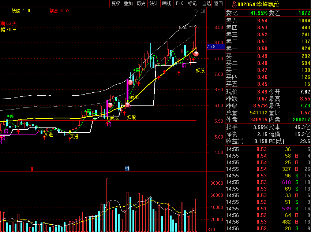Select the 买五 8.45 bid row

pyautogui.click(x=268, y=84)
